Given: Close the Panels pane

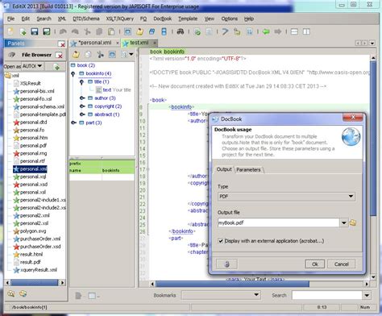Looking at the screenshot, I should click(61, 44).
